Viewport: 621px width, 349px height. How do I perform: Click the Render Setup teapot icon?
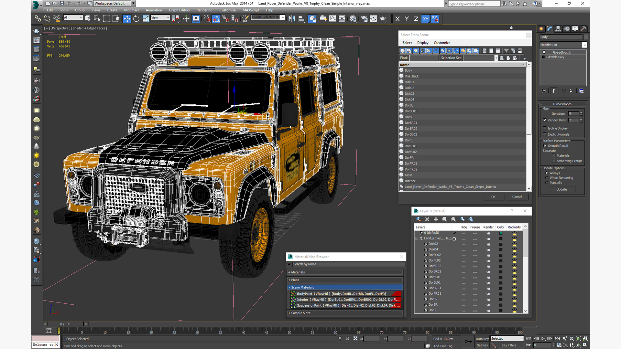coord(364,19)
